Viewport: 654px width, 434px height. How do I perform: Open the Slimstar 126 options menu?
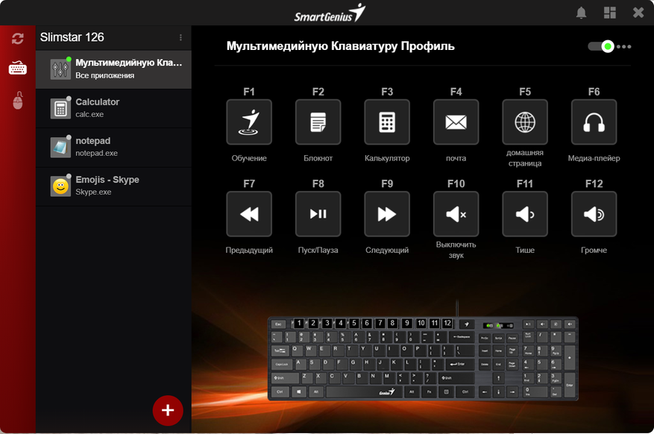180,37
